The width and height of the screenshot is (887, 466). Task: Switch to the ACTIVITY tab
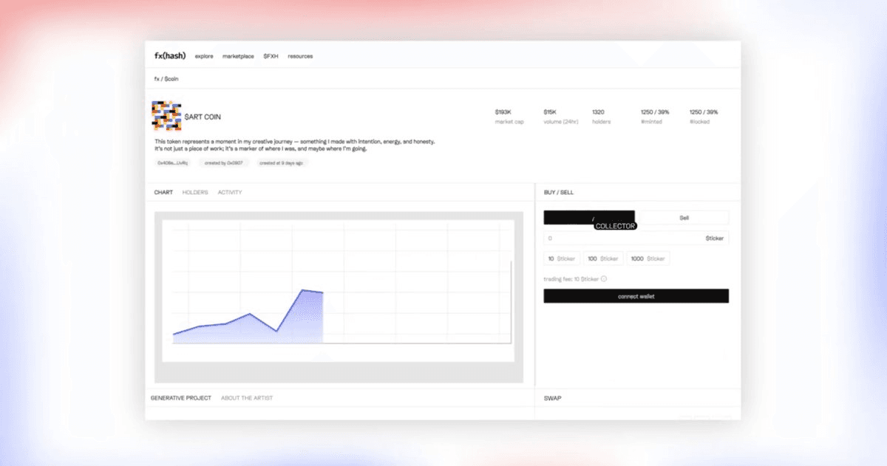230,192
